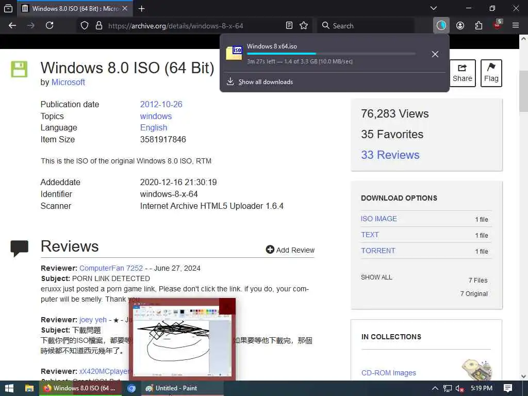528x396 pixels.
Task: Download the TEXT file option
Action: coord(370,235)
